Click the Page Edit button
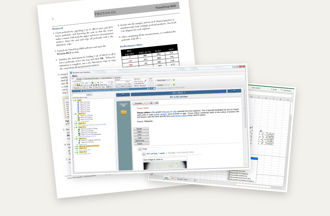This screenshot has width=330, height=216. click(x=77, y=88)
